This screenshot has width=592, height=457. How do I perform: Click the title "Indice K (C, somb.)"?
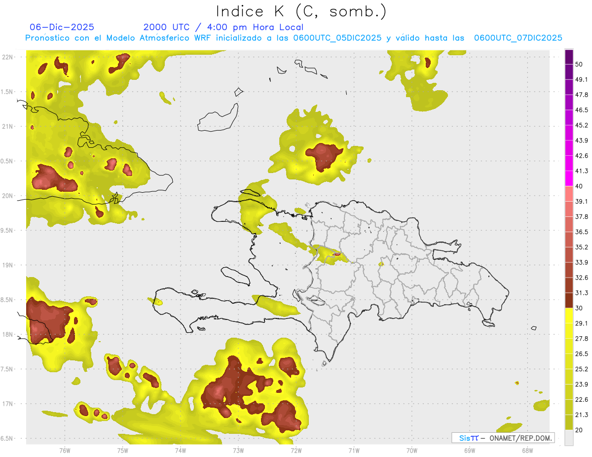[x=301, y=11]
